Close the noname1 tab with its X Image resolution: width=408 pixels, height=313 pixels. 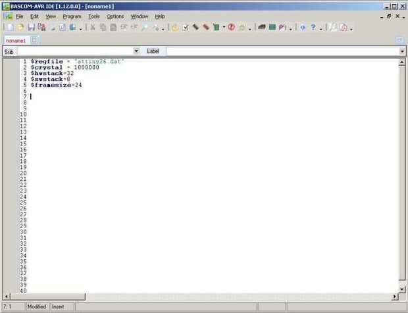pos(34,40)
